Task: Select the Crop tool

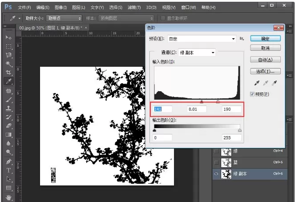Action: (x=8, y=72)
